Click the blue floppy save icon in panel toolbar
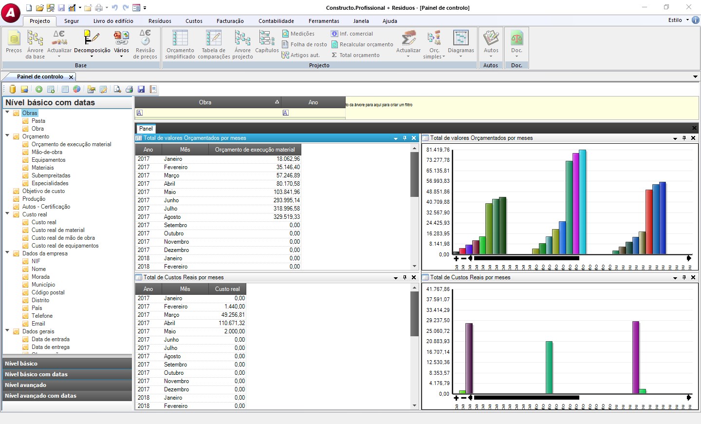Viewport: 701px width, 424px height. (x=141, y=89)
